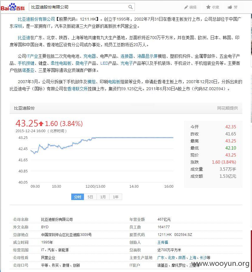Click the 成立时间 value 1995年

point(47,242)
